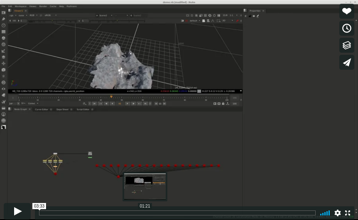Open the Script Editor tab
The width and height of the screenshot is (358, 220).
tap(83, 109)
